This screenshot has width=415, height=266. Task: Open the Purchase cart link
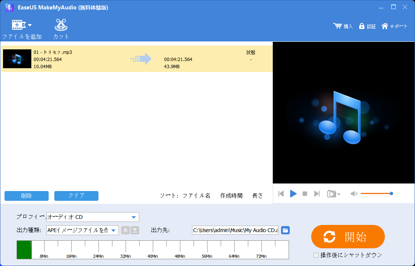(343, 26)
